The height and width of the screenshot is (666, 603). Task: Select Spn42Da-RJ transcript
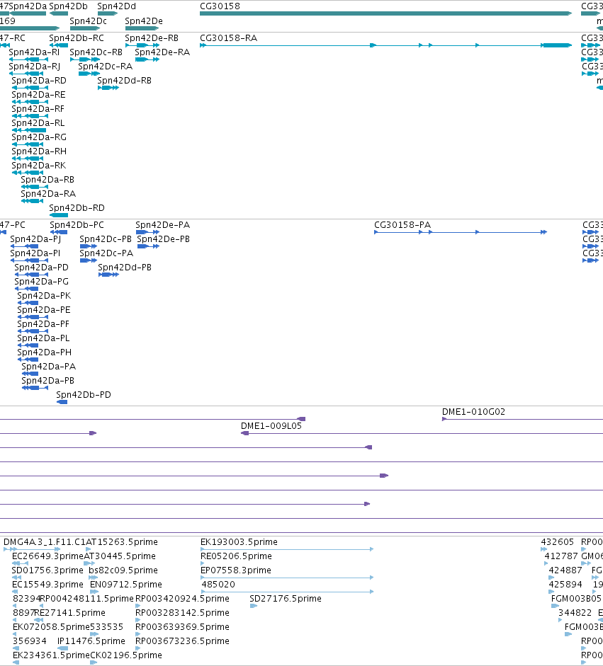coord(35,67)
